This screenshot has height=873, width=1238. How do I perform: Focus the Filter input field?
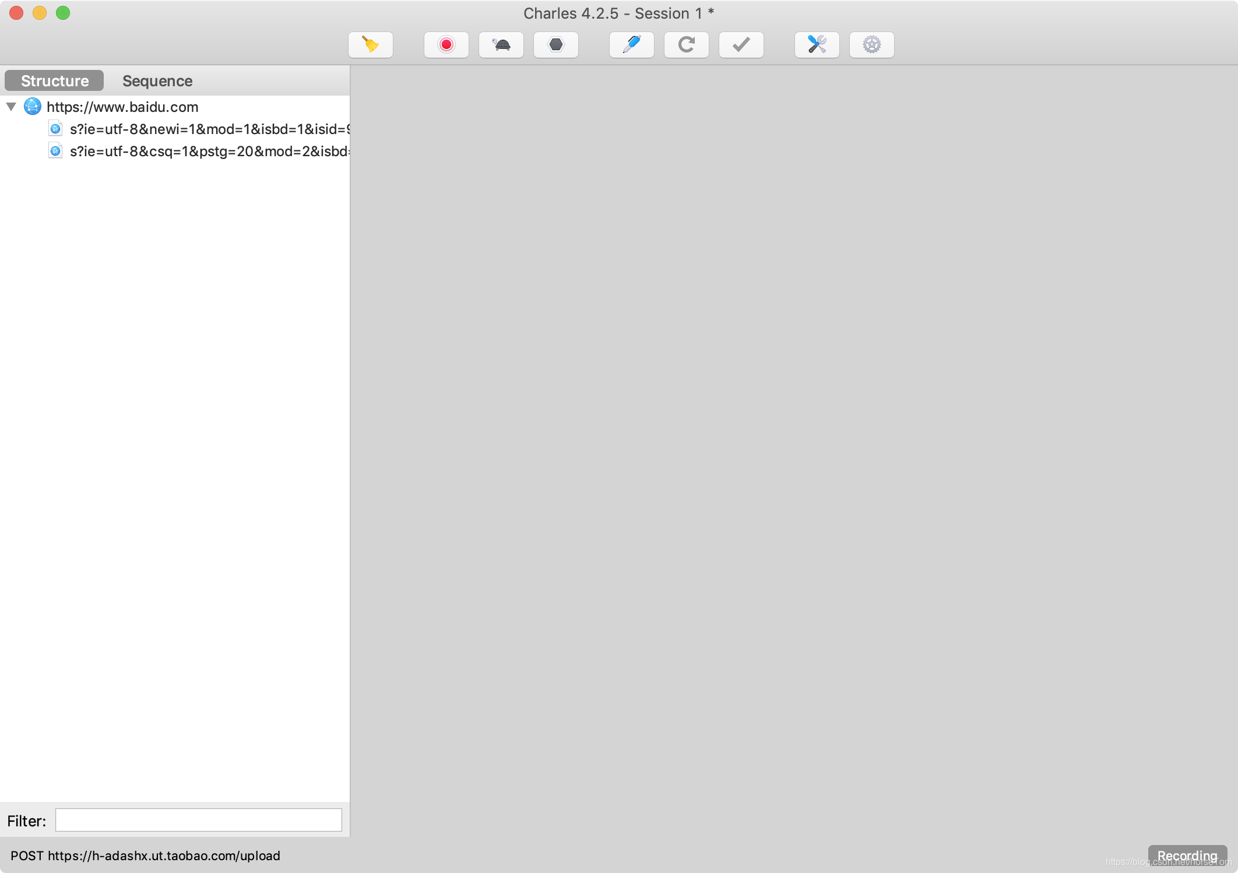(x=199, y=820)
